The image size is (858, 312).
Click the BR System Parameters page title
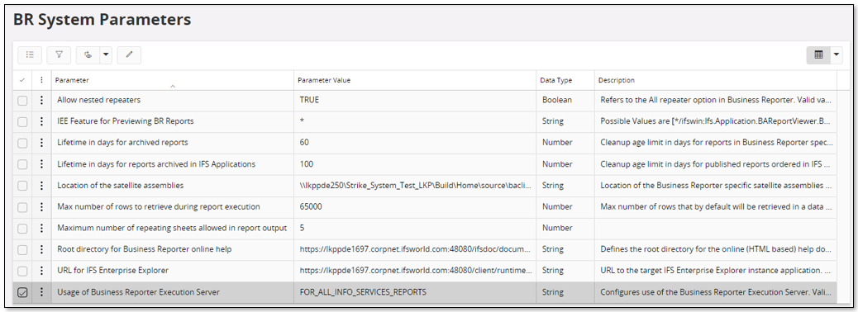(x=102, y=20)
